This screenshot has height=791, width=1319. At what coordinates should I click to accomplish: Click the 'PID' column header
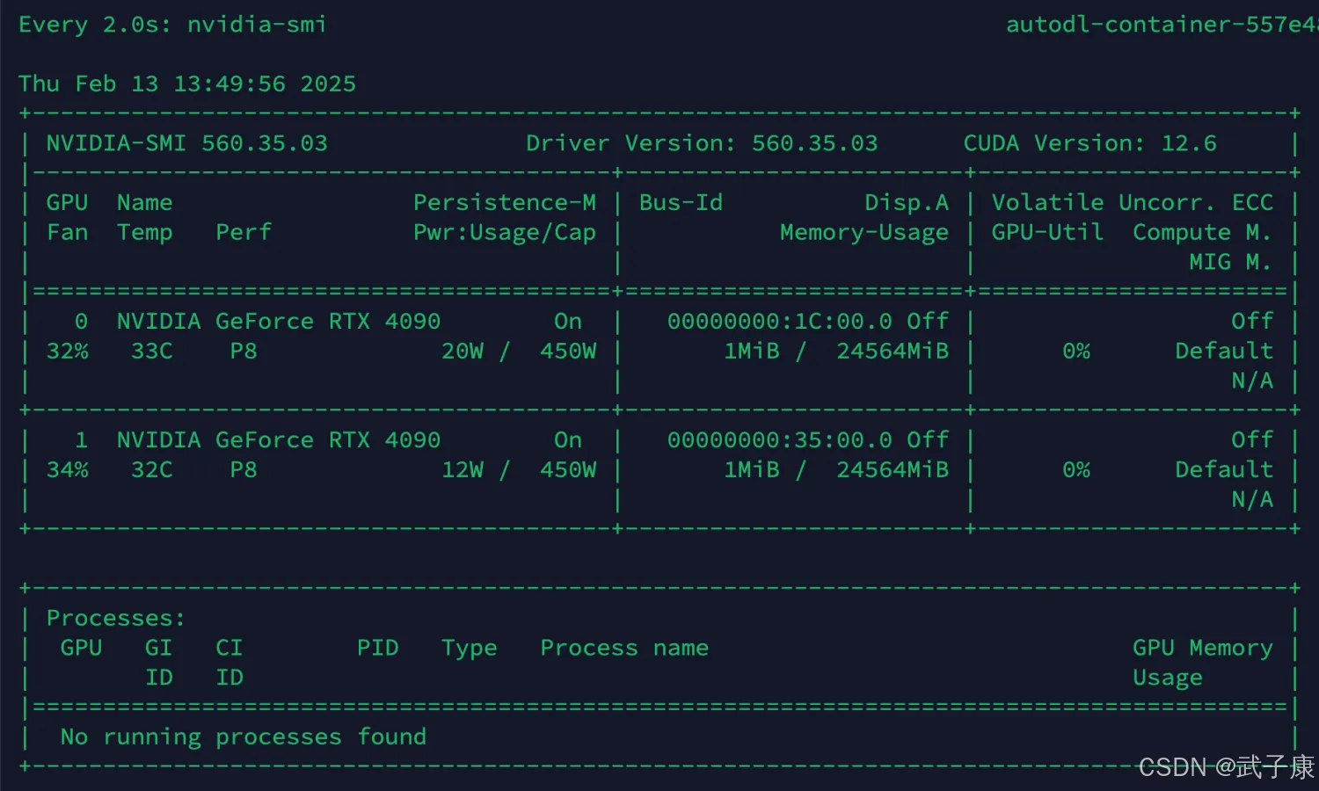click(x=377, y=649)
